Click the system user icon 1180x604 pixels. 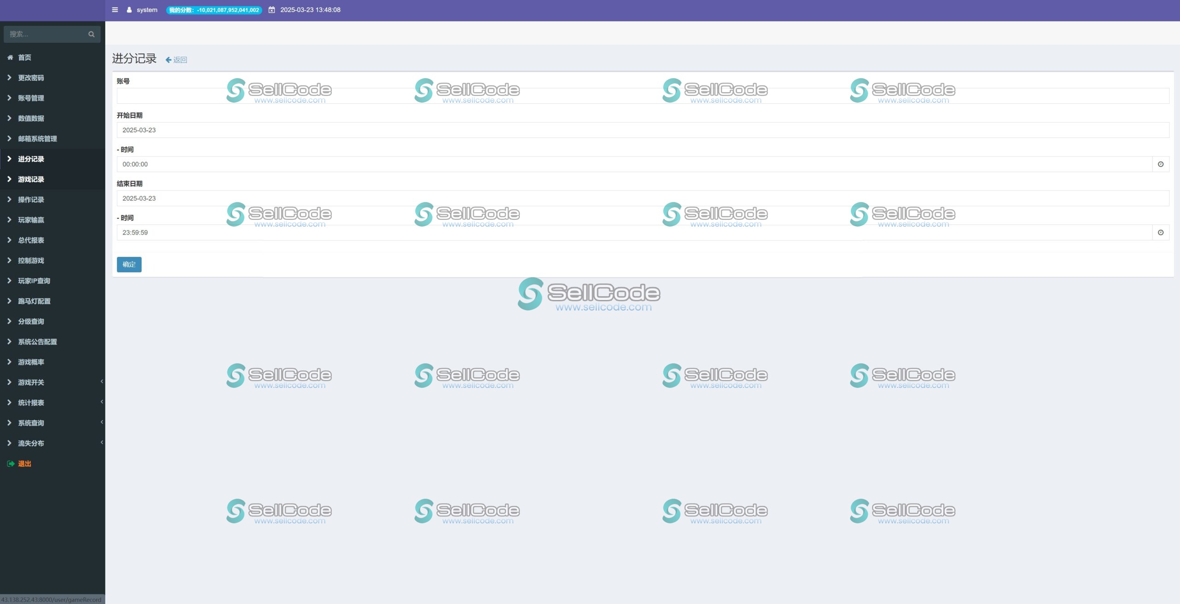[x=129, y=10]
